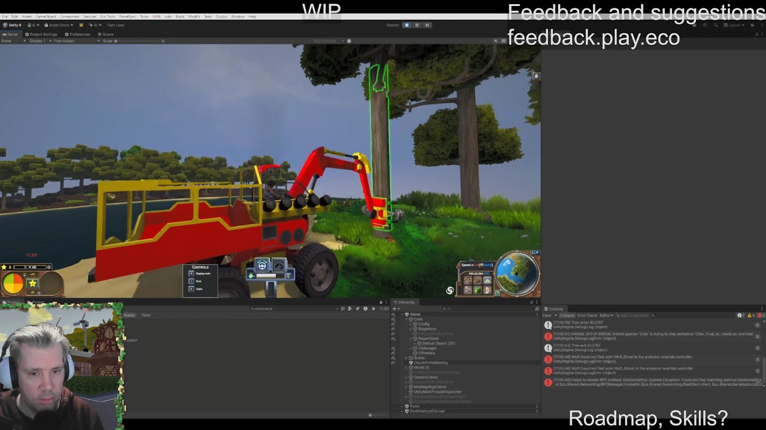Viewport: 766px width, 430px height.
Task: Click the steering wheel driving mode icon
Action: [x=262, y=265]
